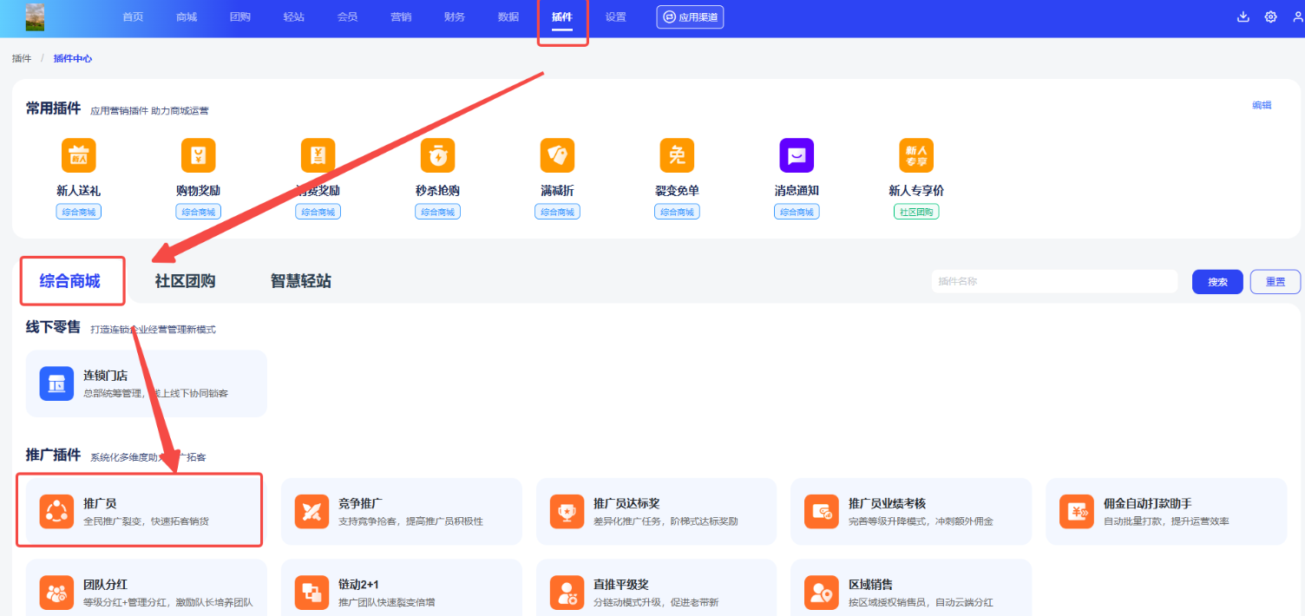The image size is (1305, 616).
Task: Click the 满减折 discount tag icon
Action: click(x=557, y=155)
